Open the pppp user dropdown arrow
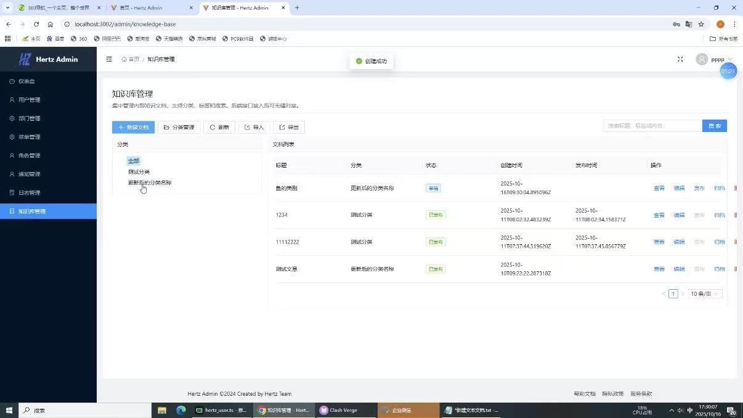This screenshot has width=743, height=418. click(730, 59)
